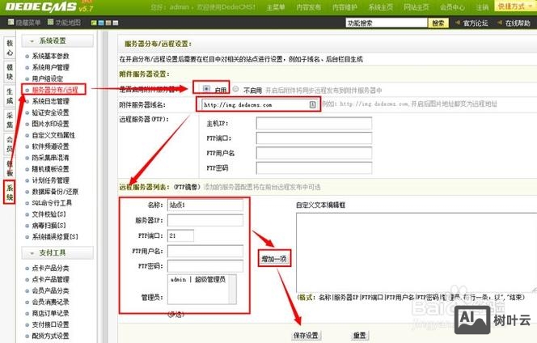The height and width of the screenshot is (343, 537).
Task: Open the 主菜单 top menu
Action: coord(275,7)
